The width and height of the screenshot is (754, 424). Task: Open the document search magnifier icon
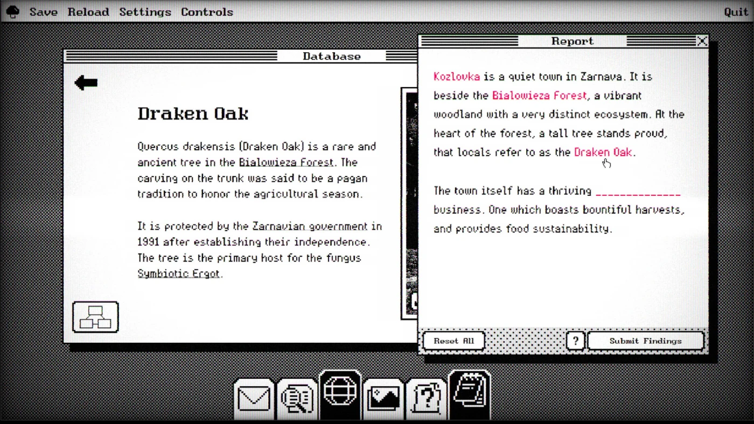tap(297, 399)
